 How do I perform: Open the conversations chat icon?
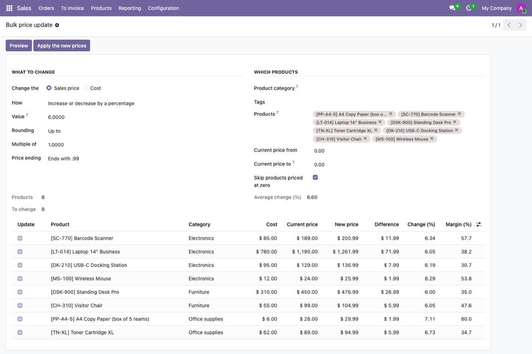452,8
